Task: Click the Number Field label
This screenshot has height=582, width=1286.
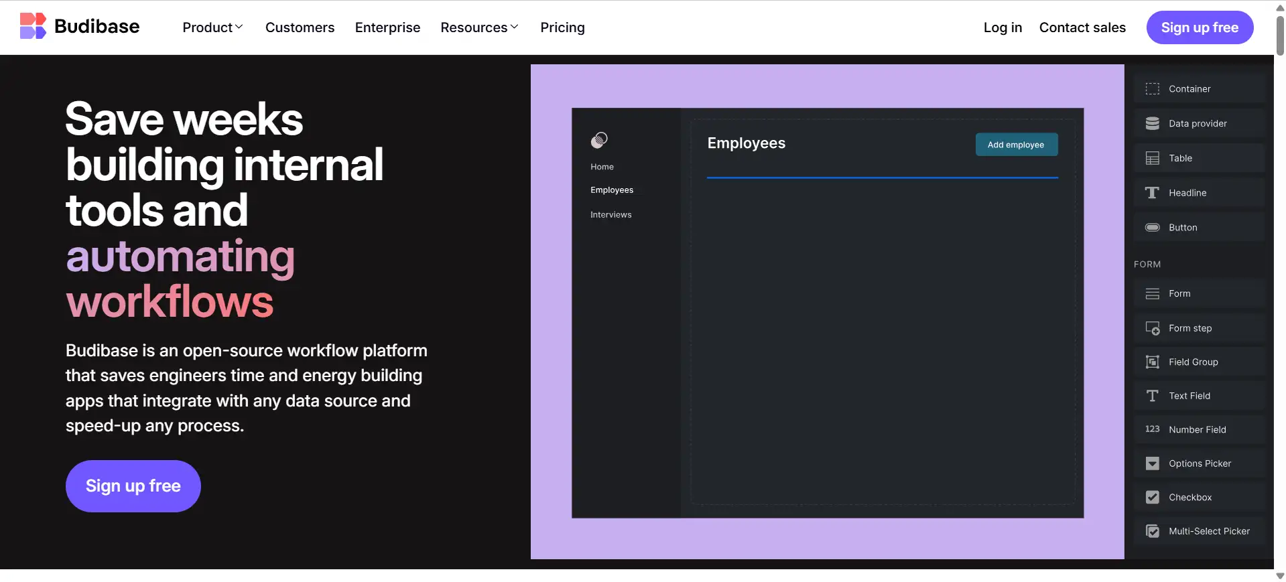Action: pos(1198,429)
